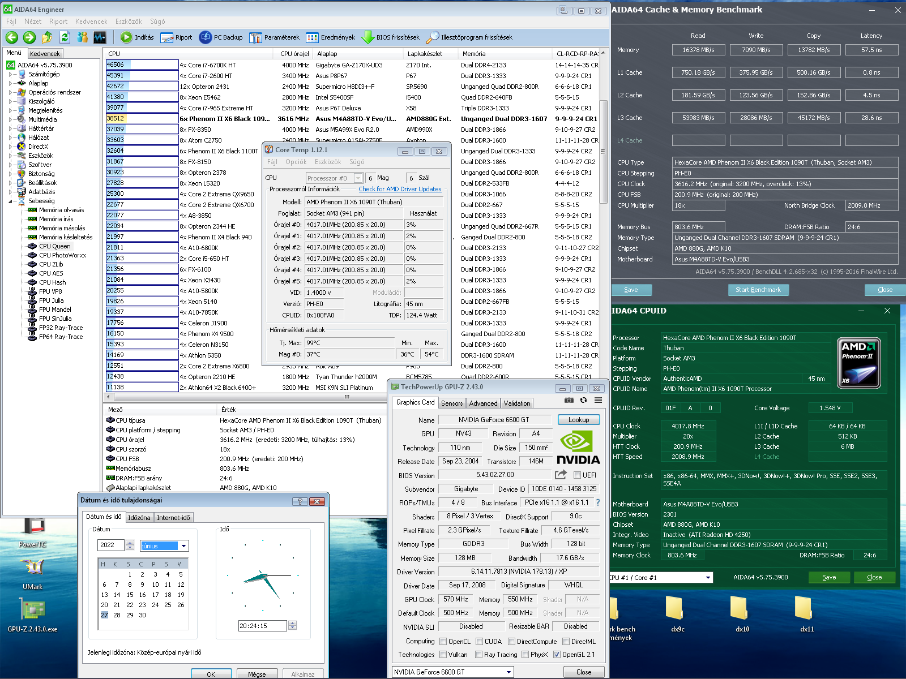
Task: Toggle the Ray Tracing checkbox in GPU-Z
Action: (x=479, y=655)
